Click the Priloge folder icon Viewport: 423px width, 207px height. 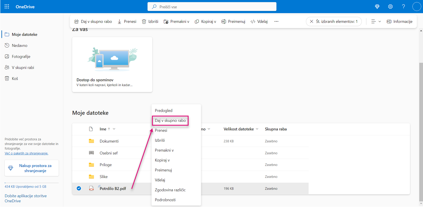click(91, 165)
